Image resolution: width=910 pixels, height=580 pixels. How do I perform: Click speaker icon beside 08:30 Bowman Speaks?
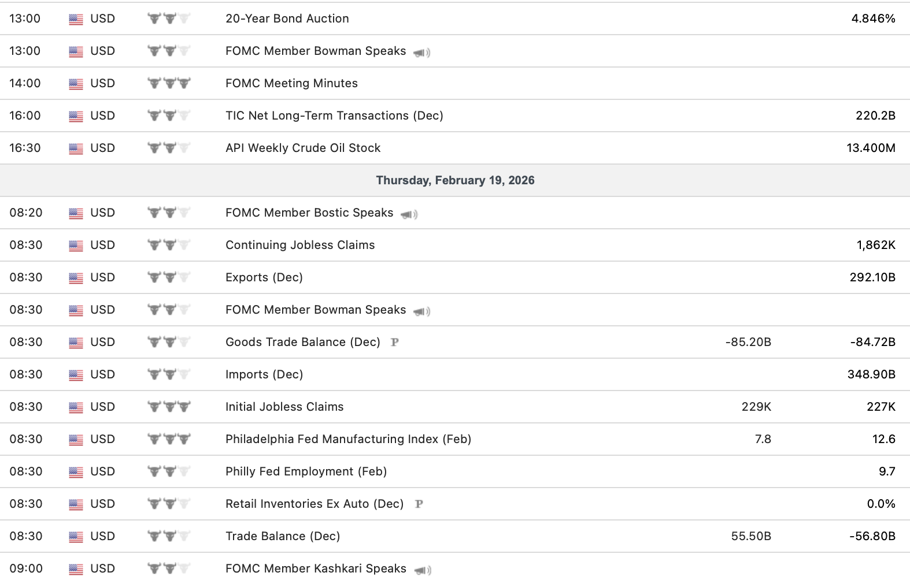point(422,311)
